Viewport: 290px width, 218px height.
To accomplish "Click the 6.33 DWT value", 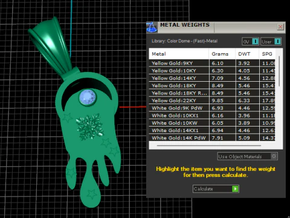I will (244, 101).
